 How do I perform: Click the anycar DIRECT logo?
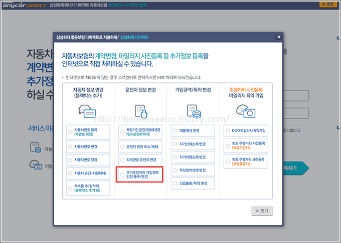pyautogui.click(x=25, y=5)
